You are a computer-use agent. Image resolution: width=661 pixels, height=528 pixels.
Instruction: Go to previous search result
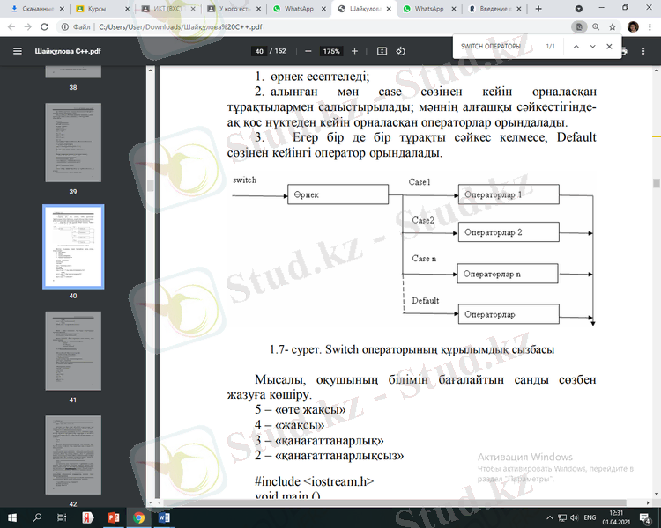576,47
